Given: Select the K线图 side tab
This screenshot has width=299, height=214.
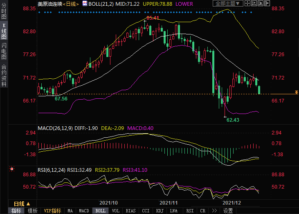Looking at the screenshot, I should (4, 31).
